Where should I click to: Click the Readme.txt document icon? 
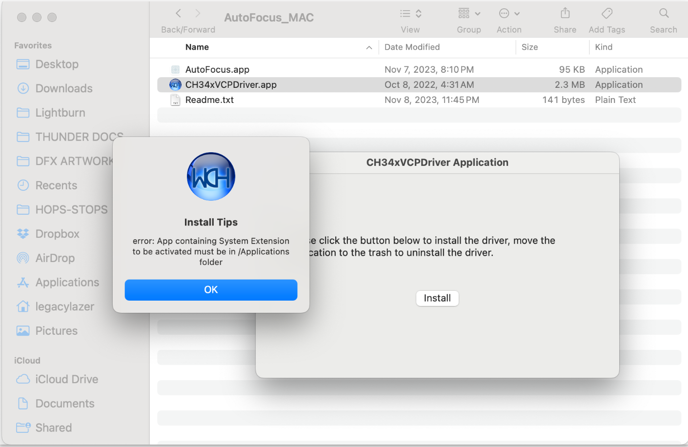point(175,100)
